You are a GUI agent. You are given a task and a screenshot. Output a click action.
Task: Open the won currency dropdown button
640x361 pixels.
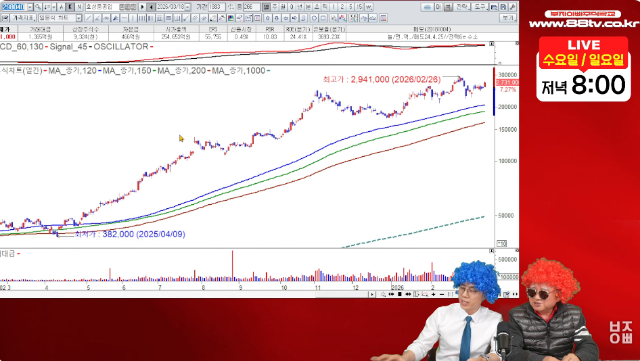tap(369, 7)
